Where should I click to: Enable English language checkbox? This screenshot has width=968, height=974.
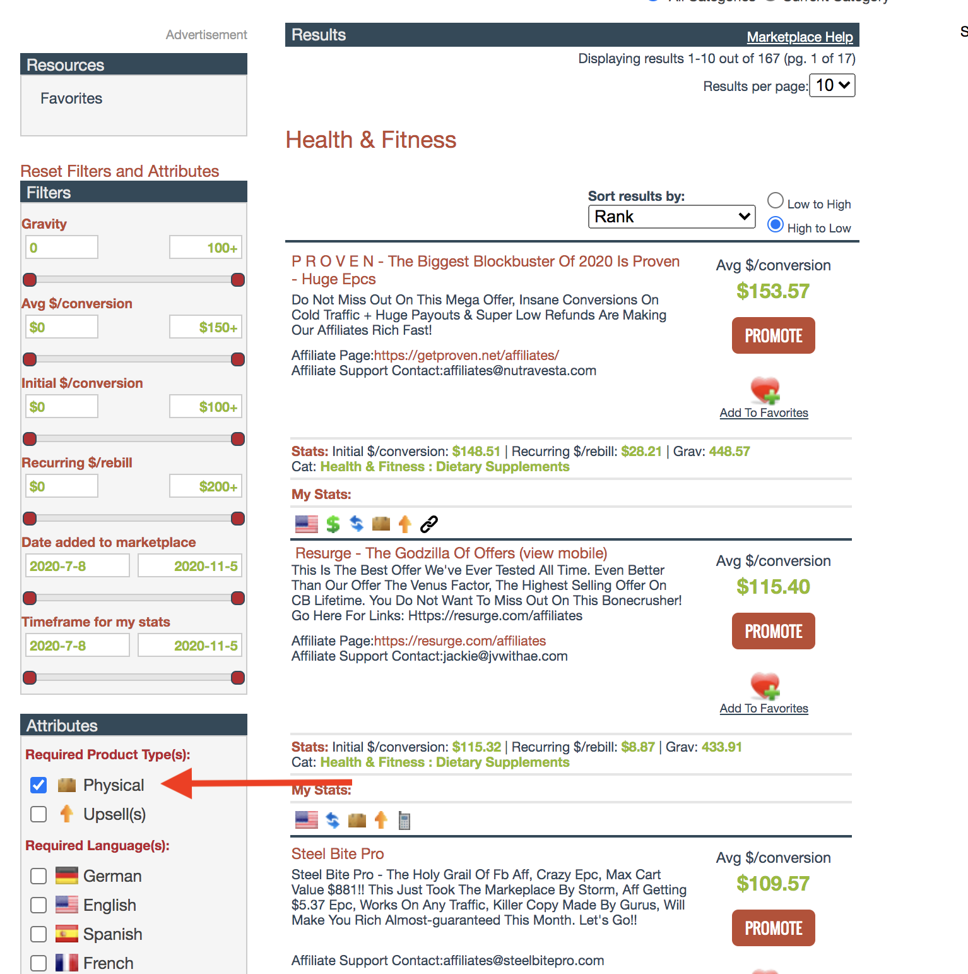point(38,905)
